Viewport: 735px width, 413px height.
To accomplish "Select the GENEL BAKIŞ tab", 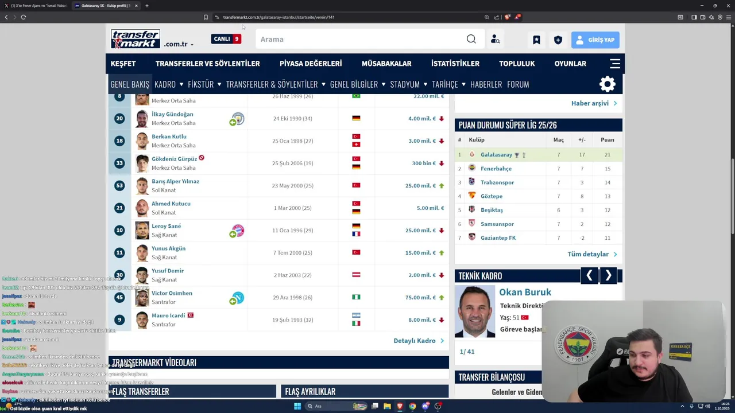I will pyautogui.click(x=130, y=84).
